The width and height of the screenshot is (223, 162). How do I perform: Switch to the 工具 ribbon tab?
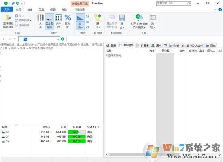(x=41, y=9)
